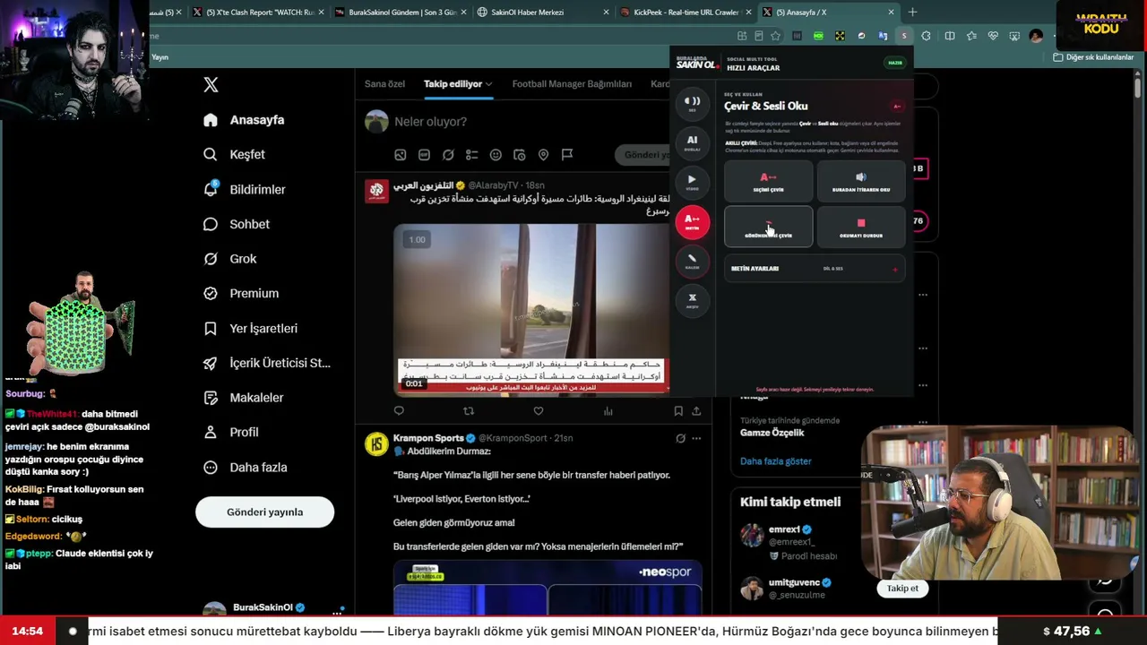Click the Grok icon on Krampon Sports post
This screenshot has width=1147, height=645.
coord(680,438)
